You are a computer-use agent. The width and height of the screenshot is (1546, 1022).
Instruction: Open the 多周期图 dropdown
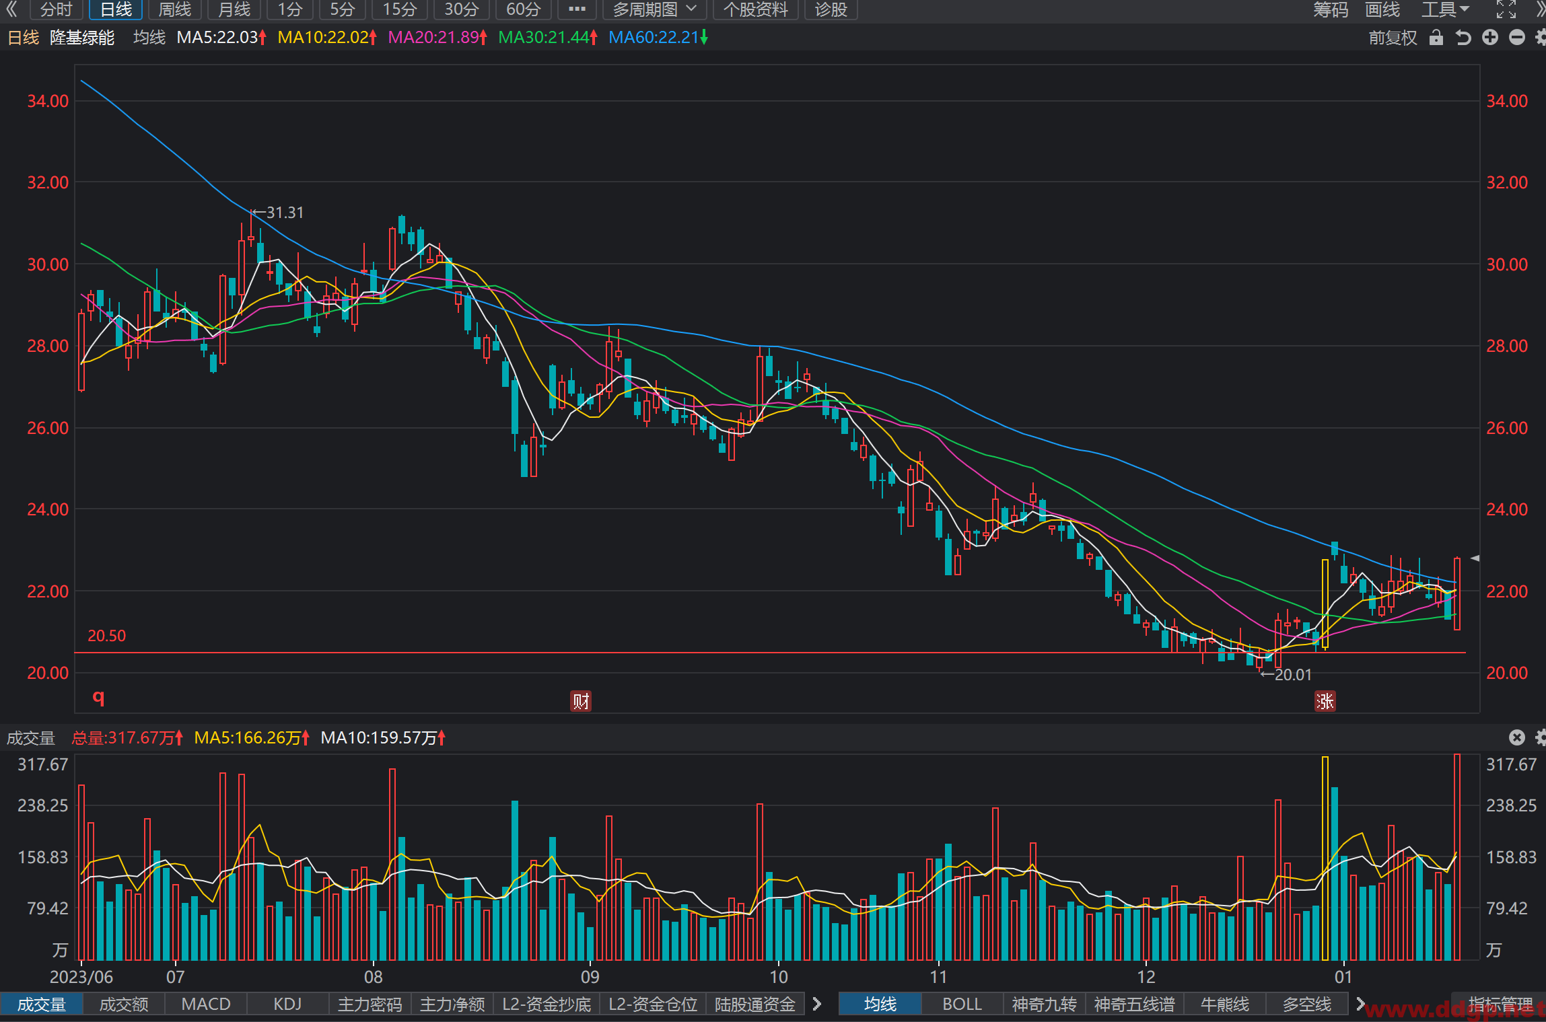point(654,9)
